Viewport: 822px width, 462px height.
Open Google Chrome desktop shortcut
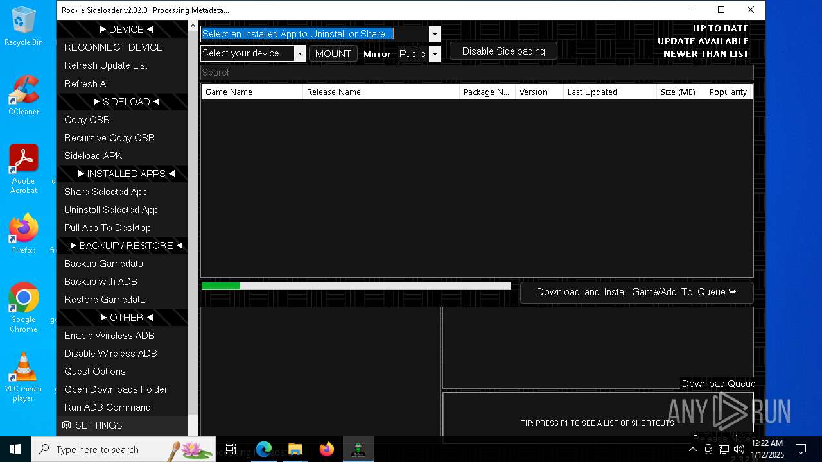pos(24,308)
